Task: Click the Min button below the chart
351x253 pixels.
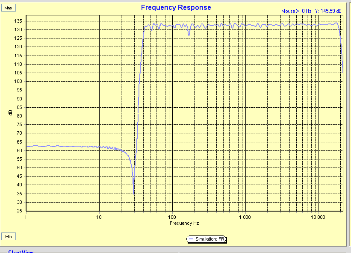Action: click(x=9, y=236)
